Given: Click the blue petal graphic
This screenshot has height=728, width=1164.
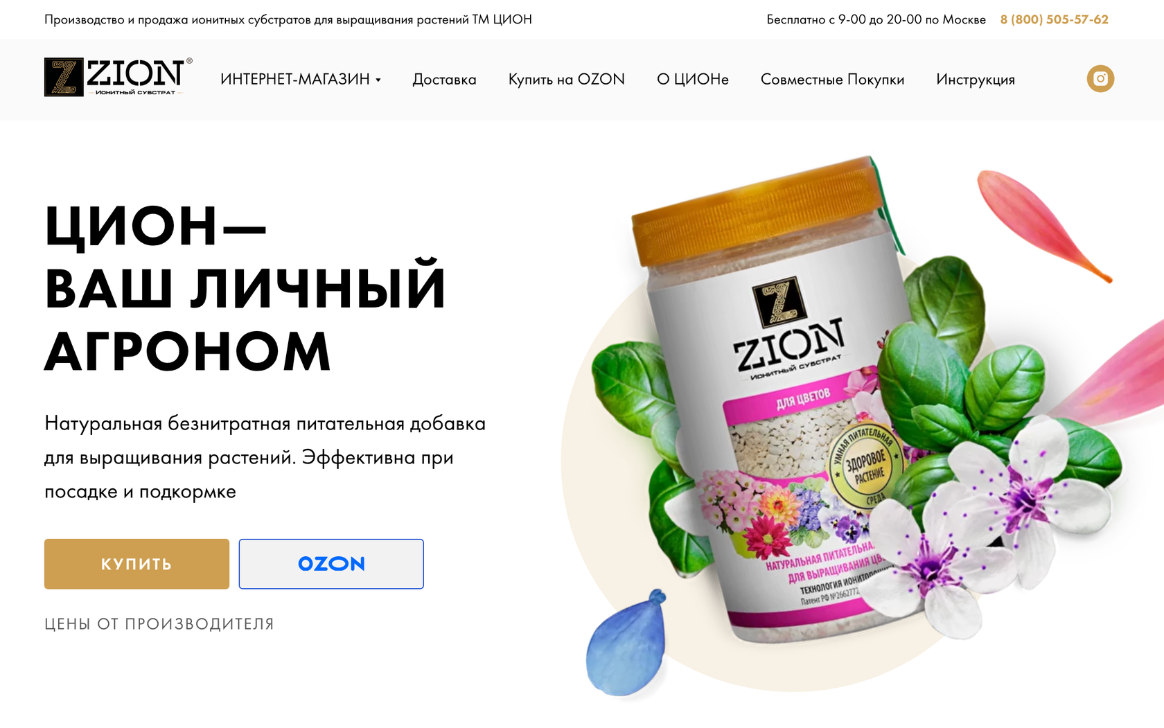Looking at the screenshot, I should coord(626,643).
